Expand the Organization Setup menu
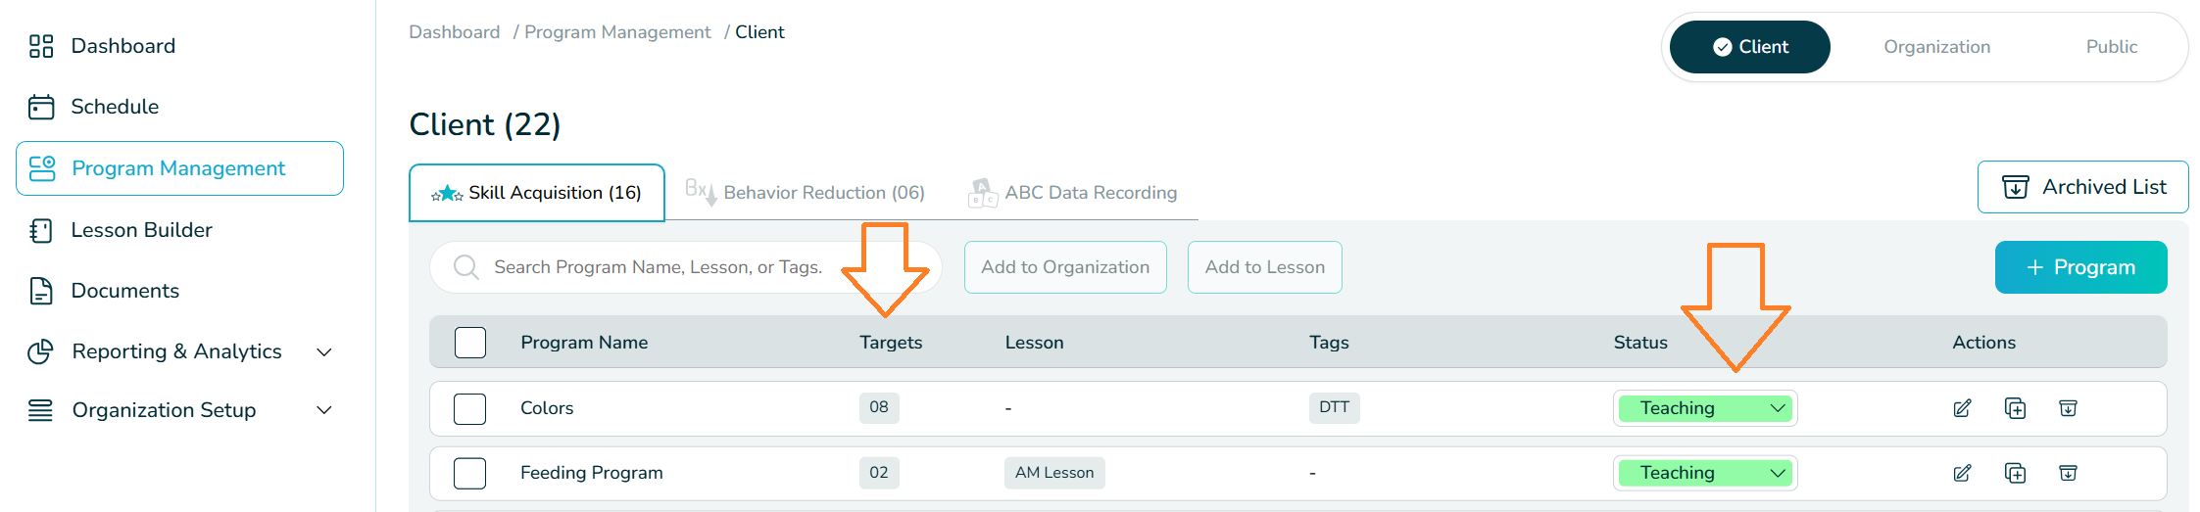 pyautogui.click(x=324, y=410)
